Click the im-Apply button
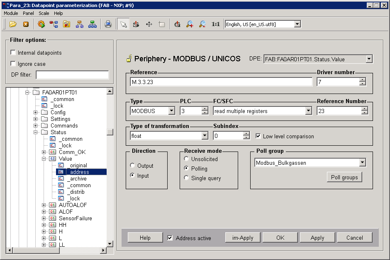Screen dimensions: 390x260 point(242,238)
